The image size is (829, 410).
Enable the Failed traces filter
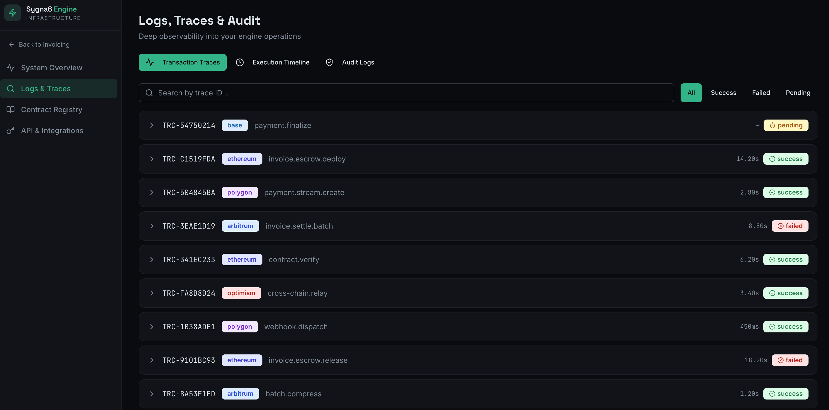coord(761,93)
